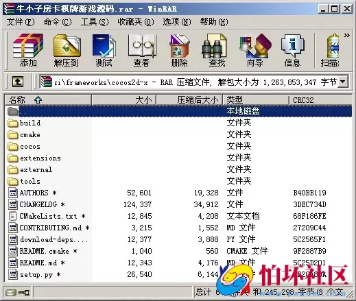Select the cocos folder icon

tap(13, 147)
